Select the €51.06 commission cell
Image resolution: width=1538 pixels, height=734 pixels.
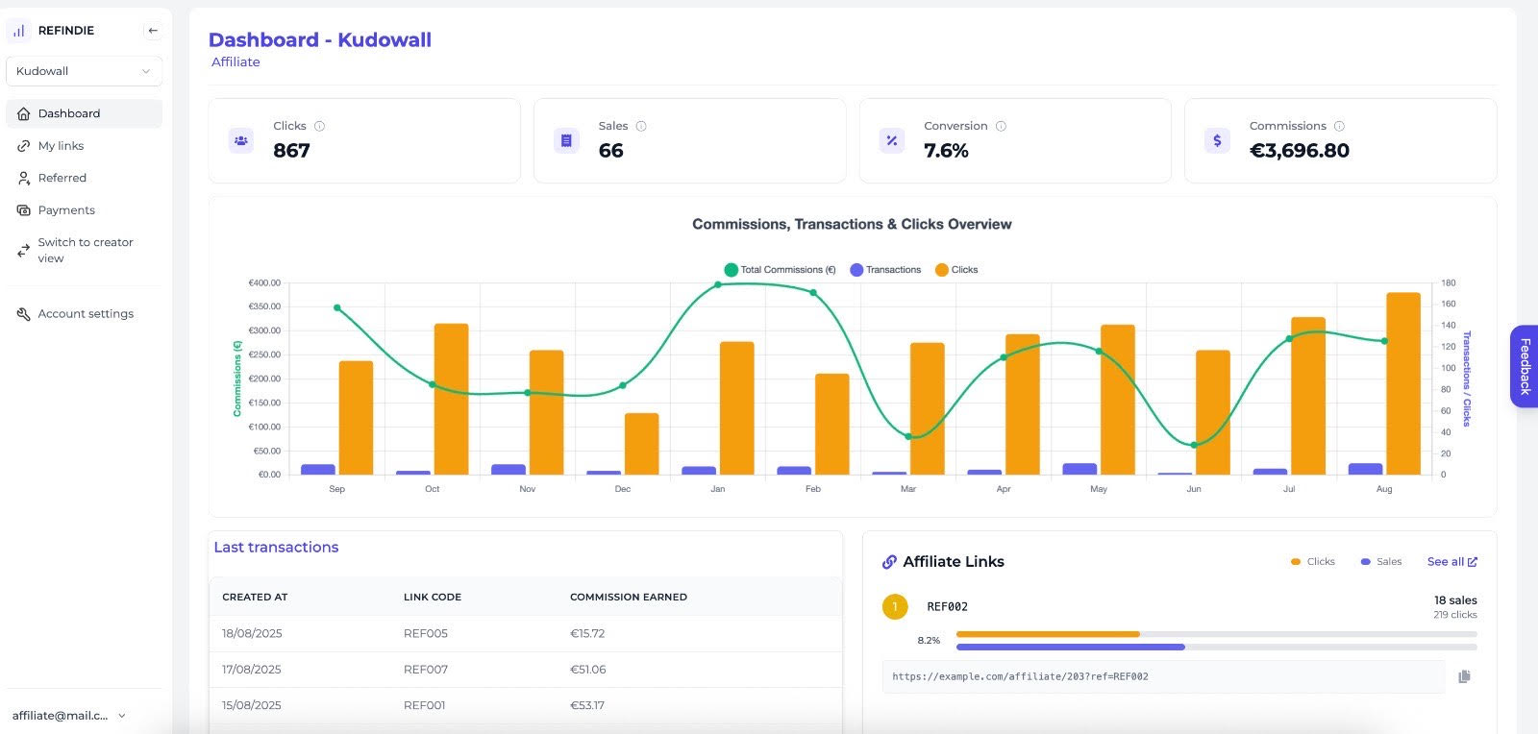[x=588, y=670]
